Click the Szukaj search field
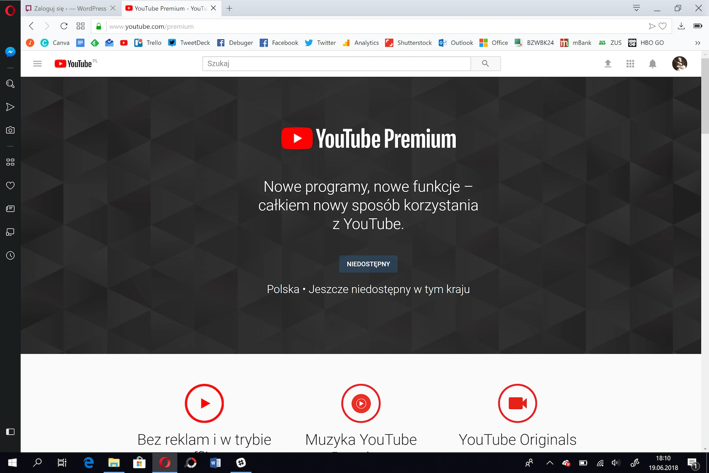Screen dimensions: 709x473 coord(336,63)
